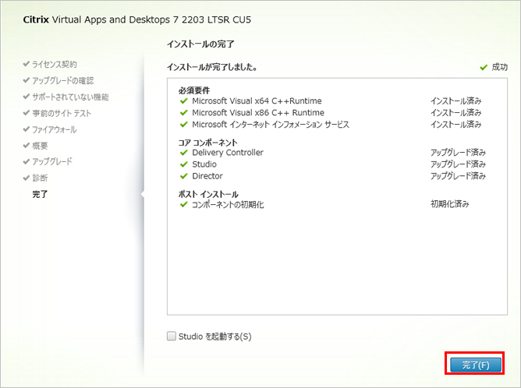
Task: Click the checkmark next to 事前のサイト テスト step
Action: [27, 112]
